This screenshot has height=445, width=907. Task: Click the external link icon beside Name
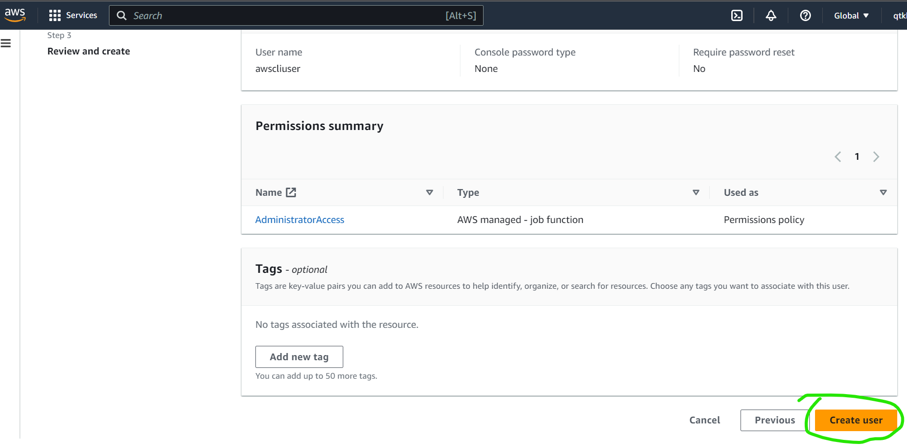291,192
